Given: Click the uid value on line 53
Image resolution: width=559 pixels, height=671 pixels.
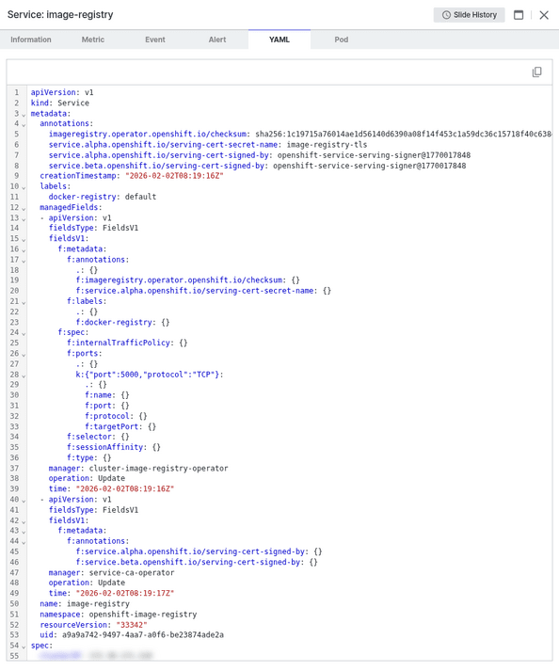Looking at the screenshot, I should pos(143,634).
